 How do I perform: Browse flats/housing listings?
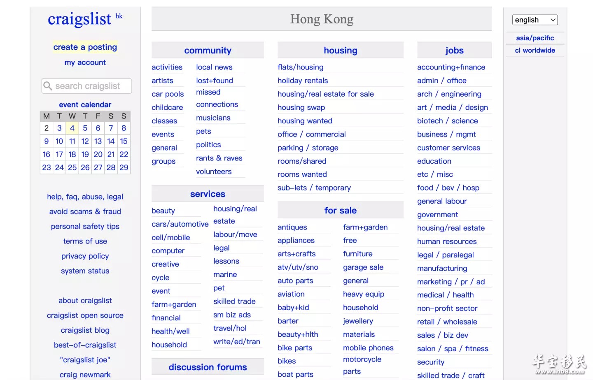coord(301,67)
